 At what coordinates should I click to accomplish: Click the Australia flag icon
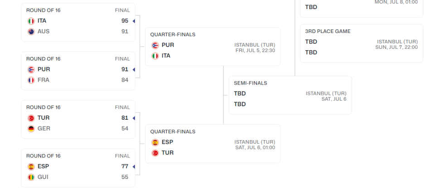[x=31, y=31]
